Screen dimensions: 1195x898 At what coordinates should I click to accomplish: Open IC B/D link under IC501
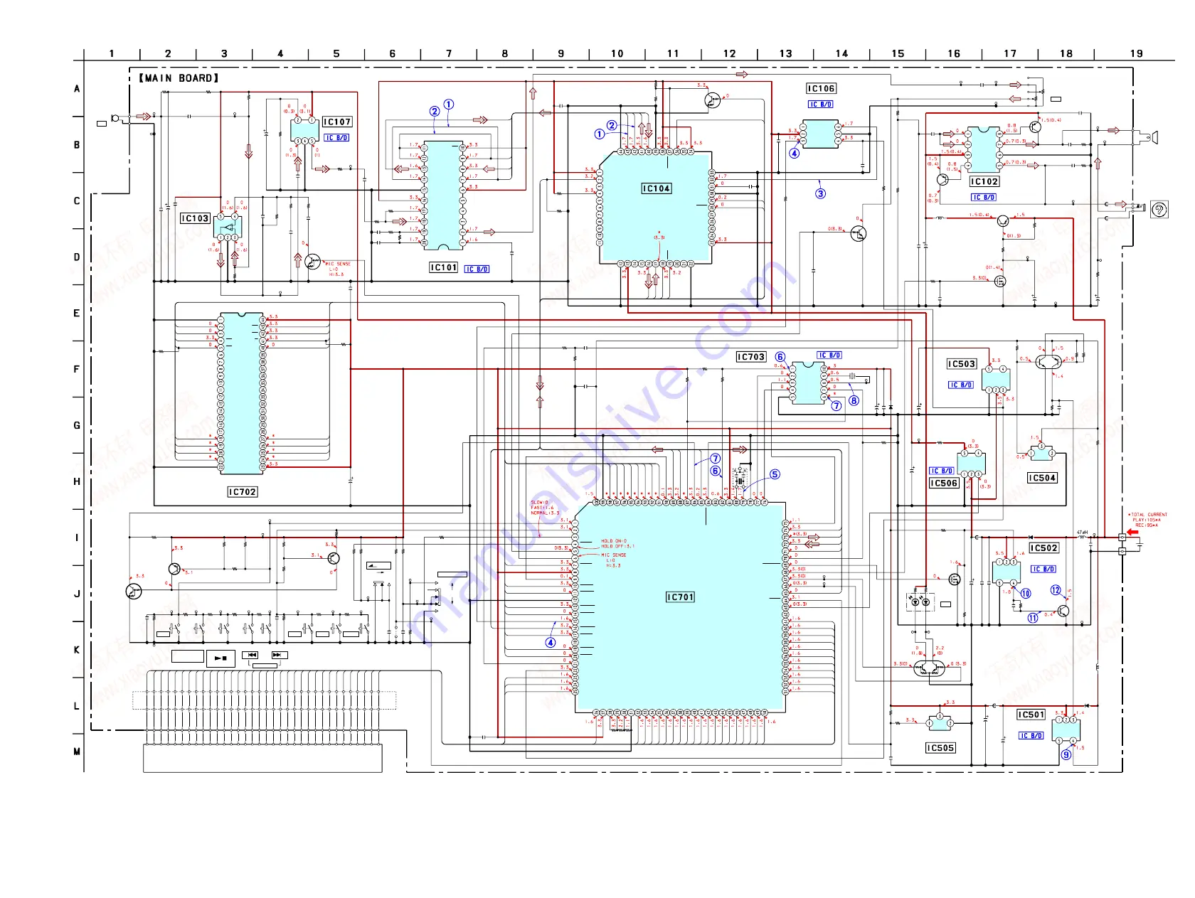[1031, 736]
